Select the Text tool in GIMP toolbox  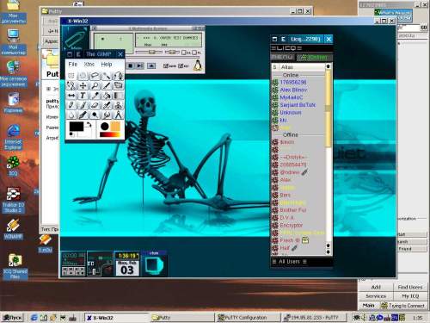click(x=83, y=96)
